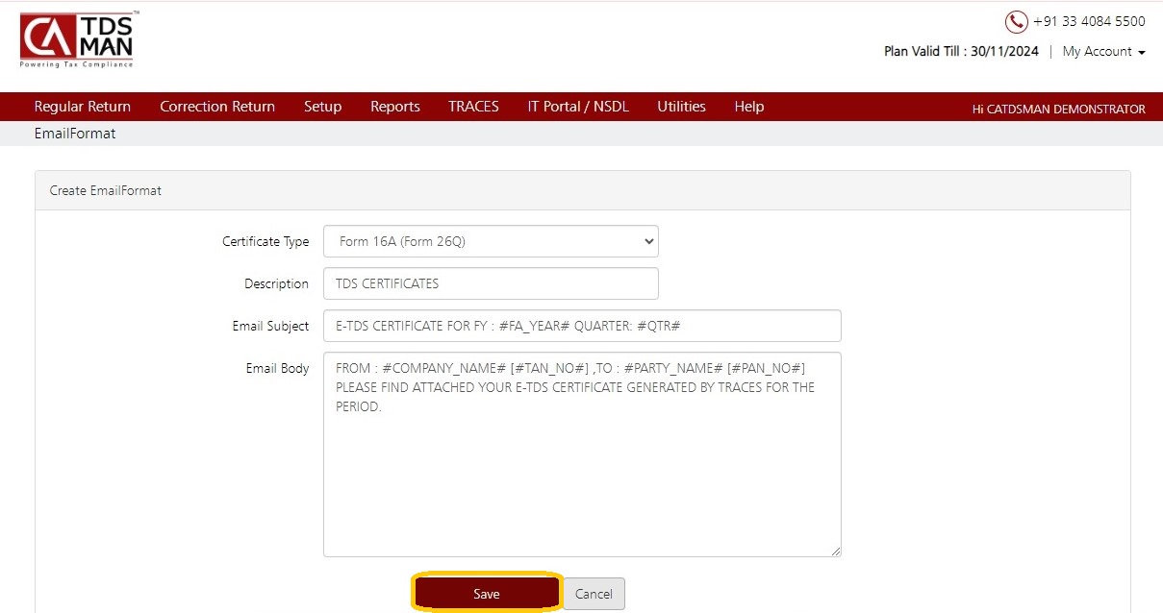1163x613 pixels.
Task: Open the My Account dropdown
Action: [1103, 52]
